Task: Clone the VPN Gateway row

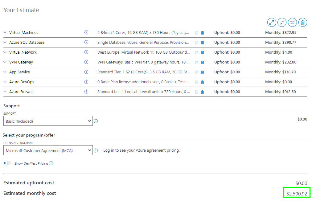Action: 196,62
